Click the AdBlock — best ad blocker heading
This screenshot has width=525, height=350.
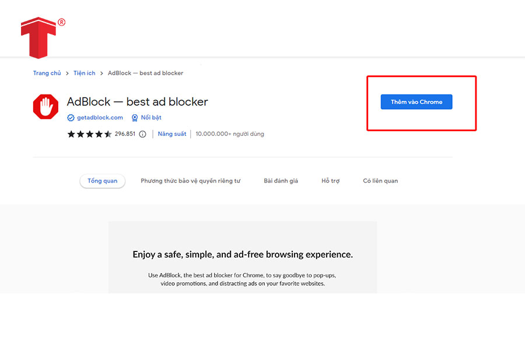click(137, 102)
